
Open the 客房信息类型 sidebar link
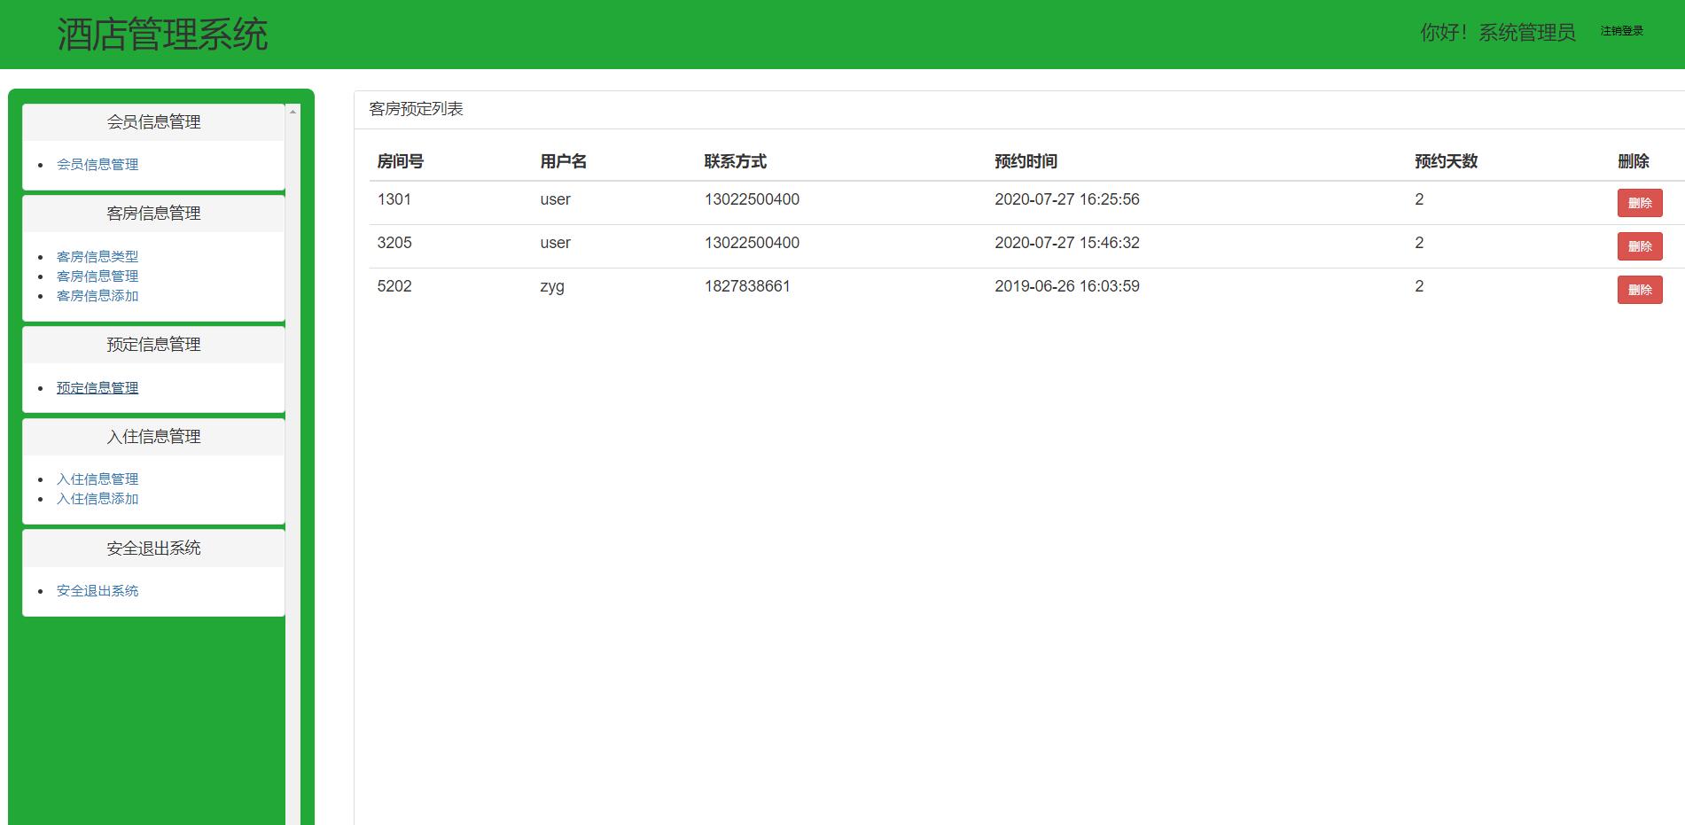coord(98,257)
